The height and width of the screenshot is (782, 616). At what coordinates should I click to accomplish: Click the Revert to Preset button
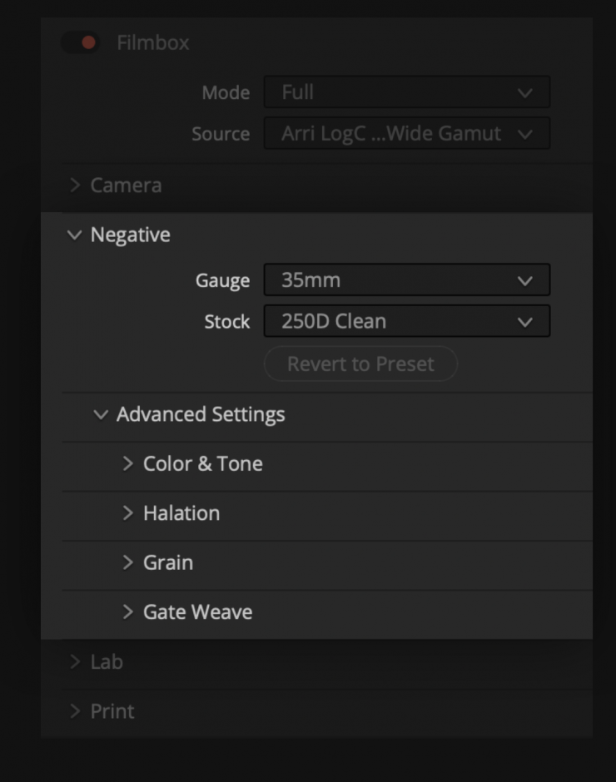click(x=360, y=364)
